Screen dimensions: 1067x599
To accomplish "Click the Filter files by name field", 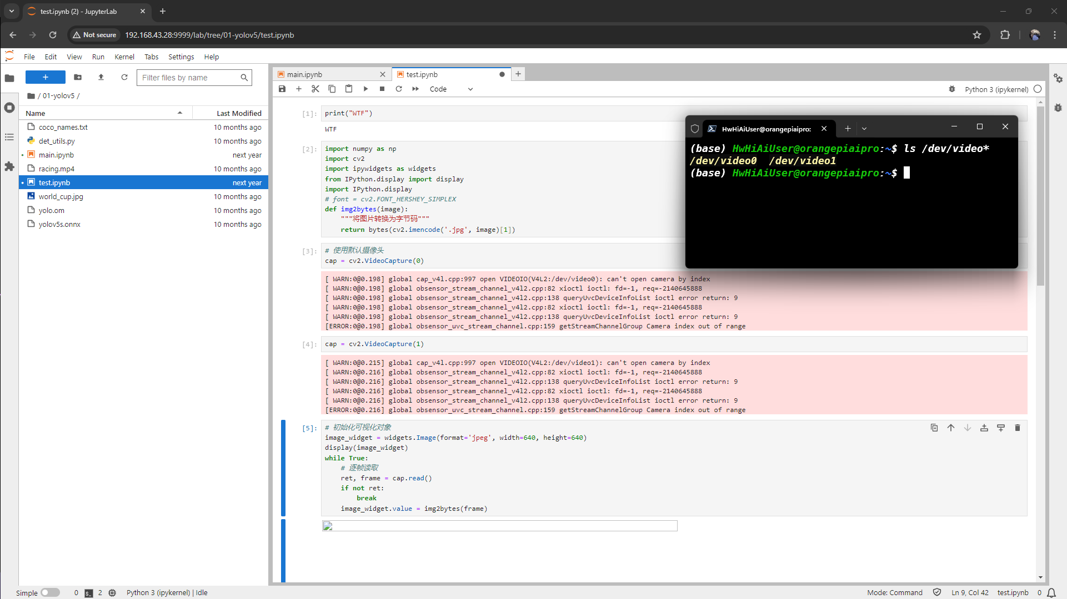I will pos(189,78).
